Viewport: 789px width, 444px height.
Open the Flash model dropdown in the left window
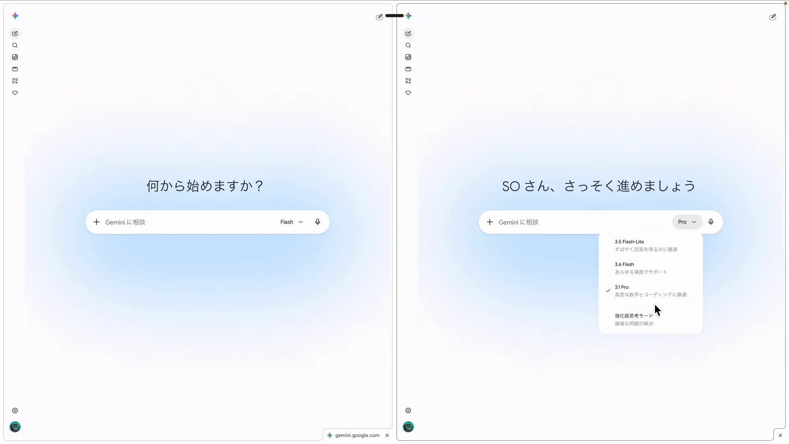click(x=292, y=222)
